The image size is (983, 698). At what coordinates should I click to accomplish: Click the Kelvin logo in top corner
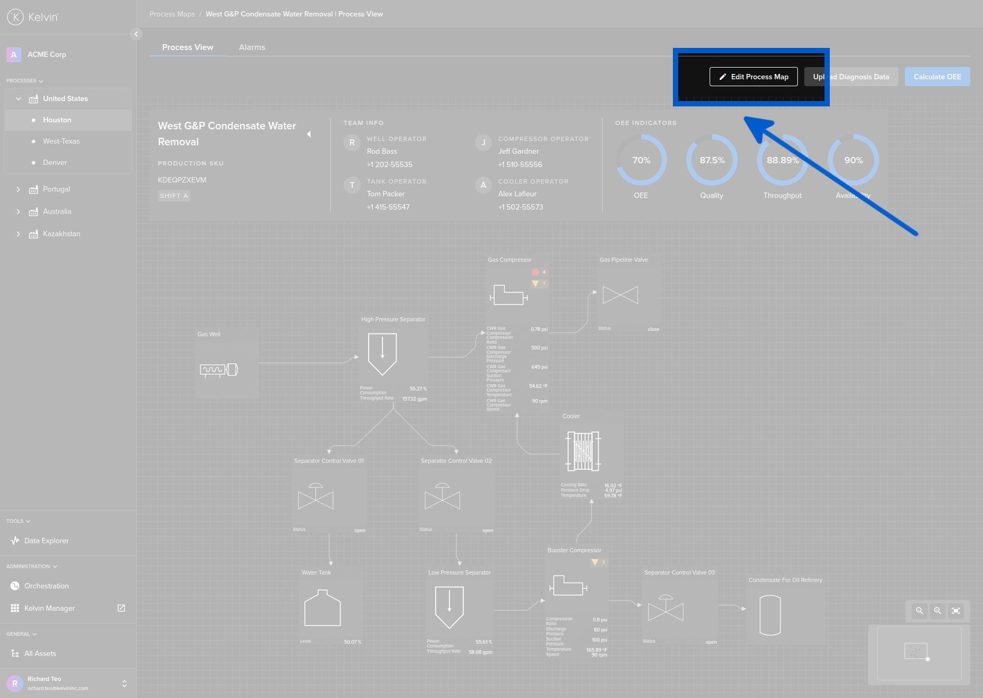coord(16,16)
